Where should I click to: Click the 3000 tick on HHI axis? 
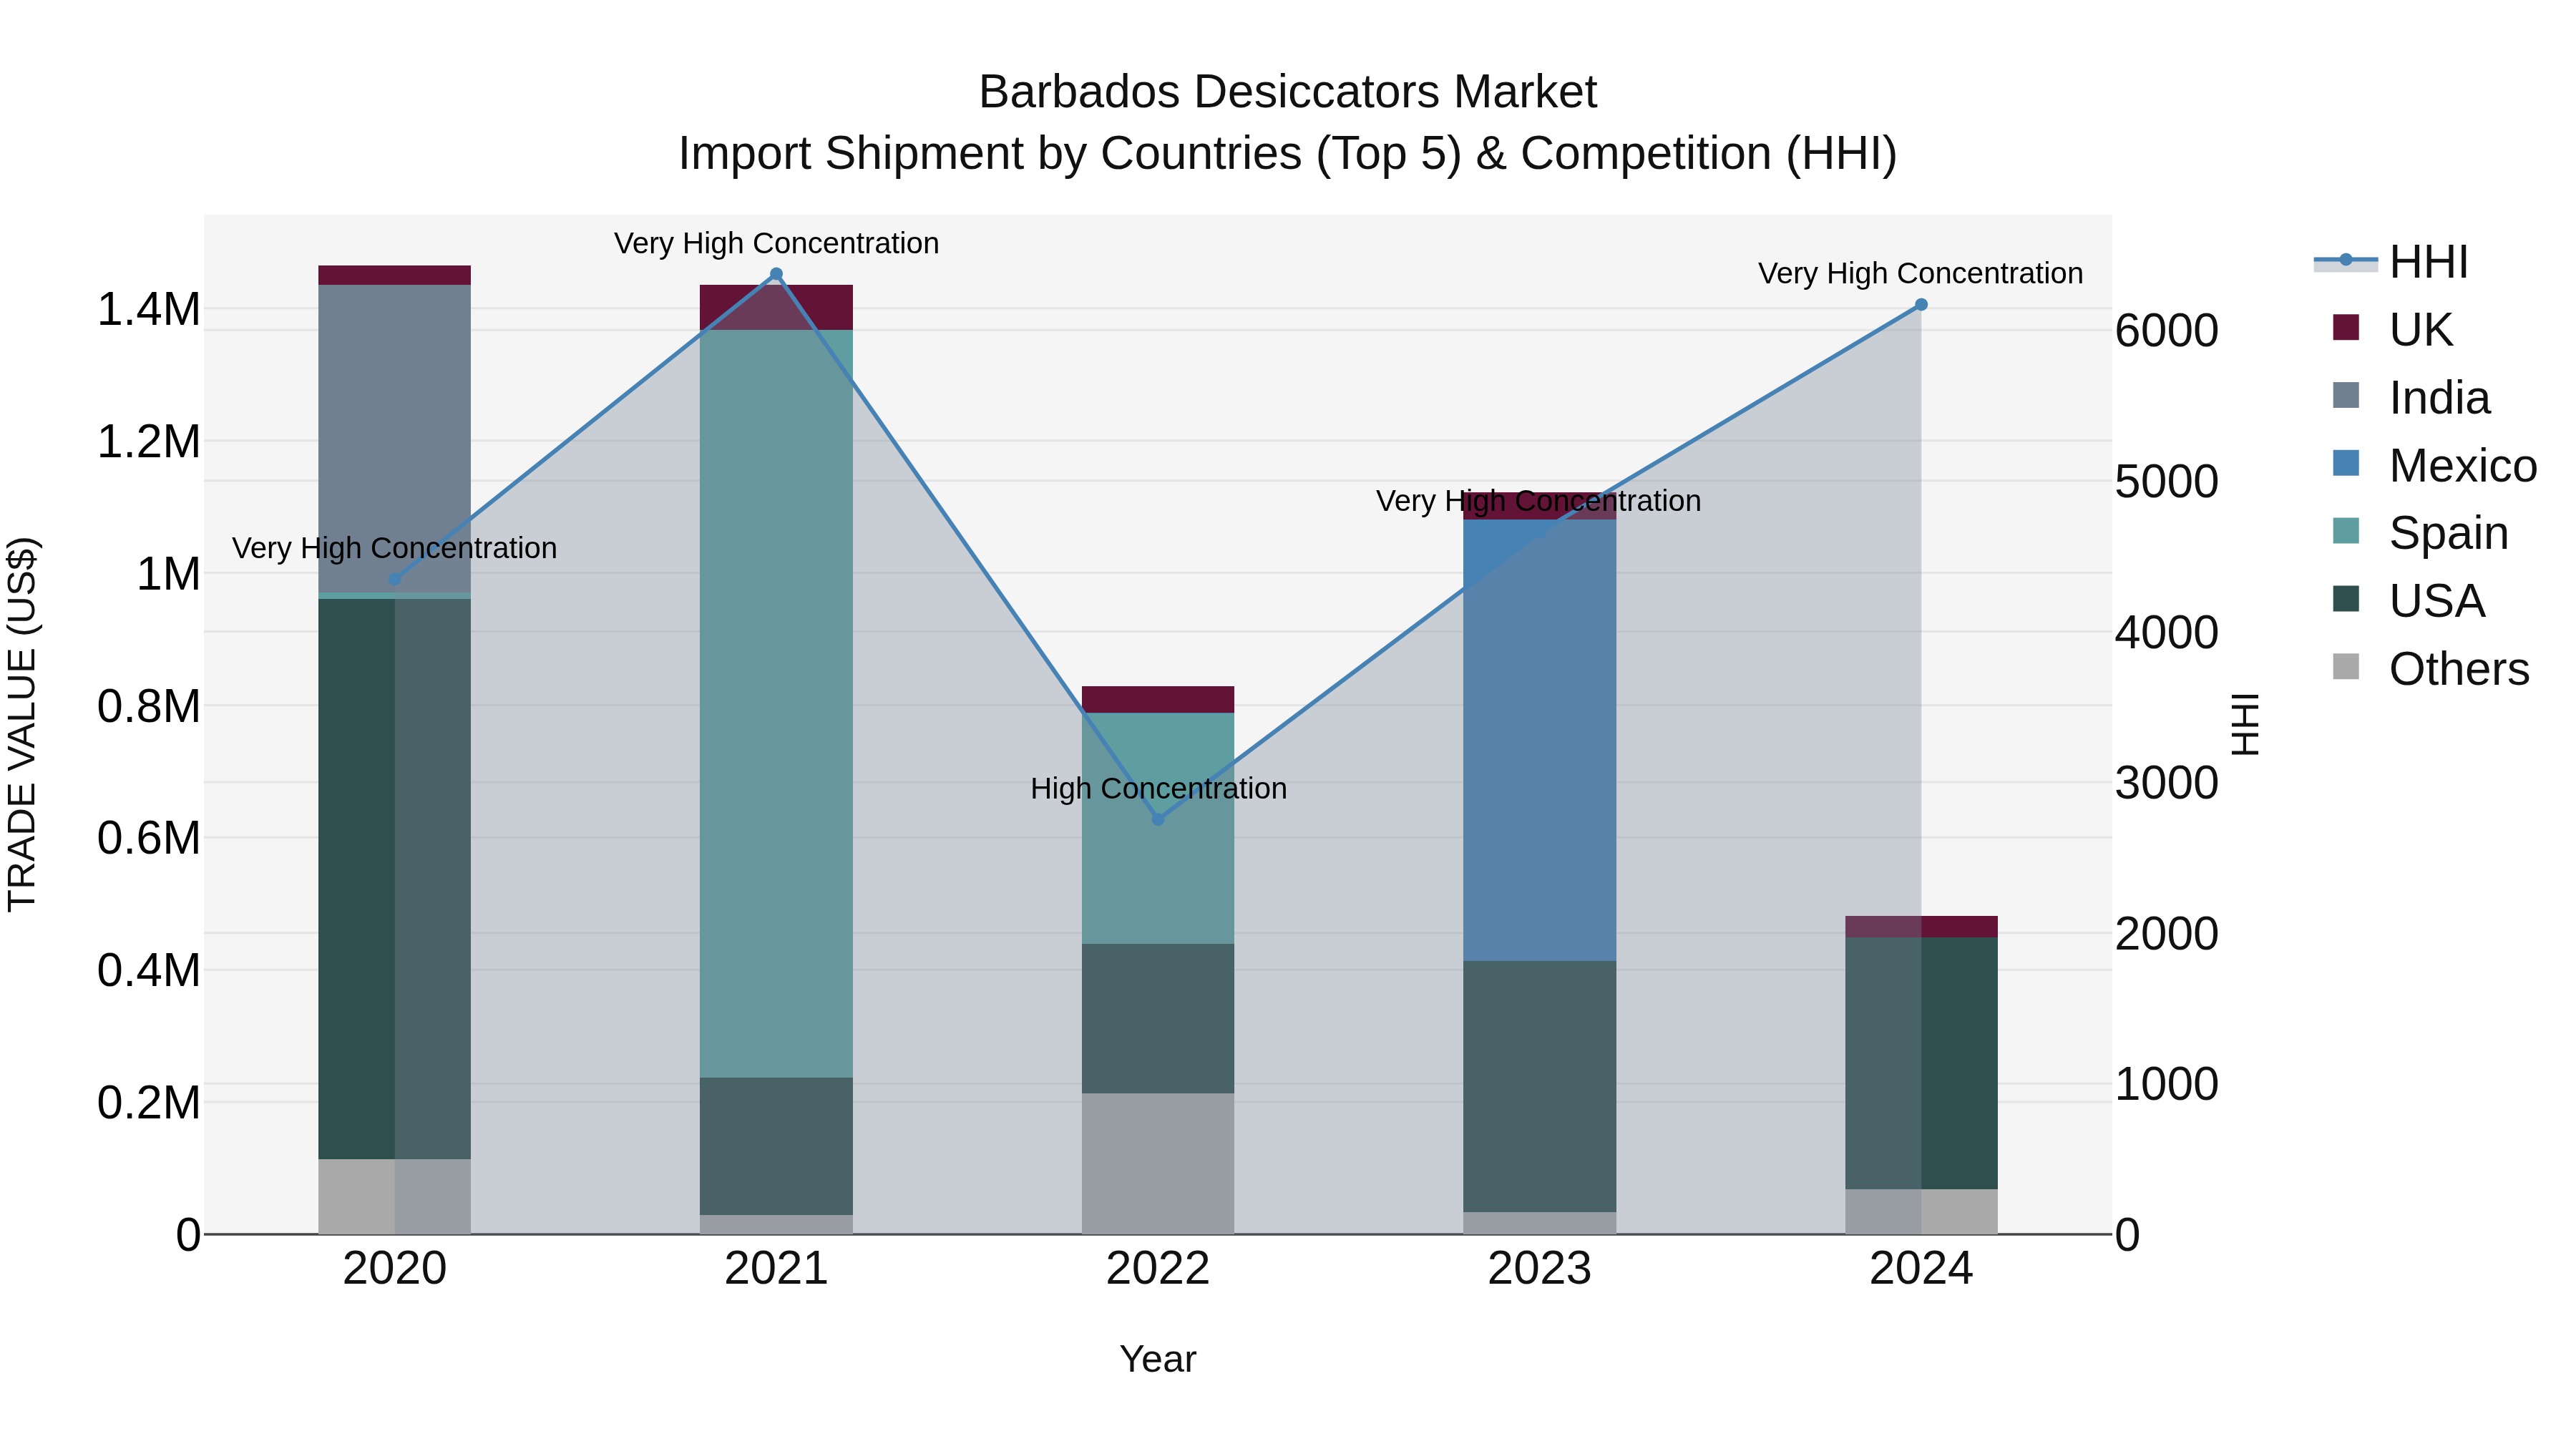[x=2167, y=782]
